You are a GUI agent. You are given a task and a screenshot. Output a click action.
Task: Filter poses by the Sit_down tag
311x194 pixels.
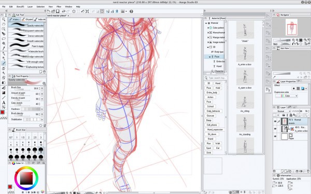(212, 134)
